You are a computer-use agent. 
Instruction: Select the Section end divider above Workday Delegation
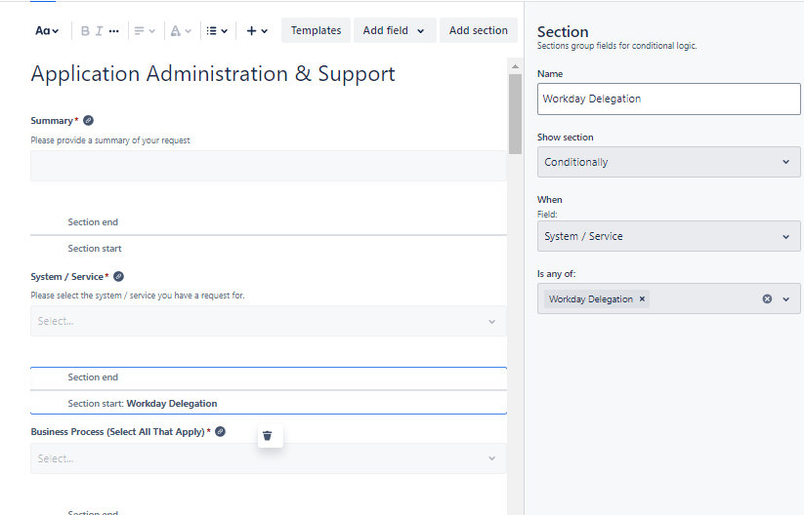pos(269,377)
